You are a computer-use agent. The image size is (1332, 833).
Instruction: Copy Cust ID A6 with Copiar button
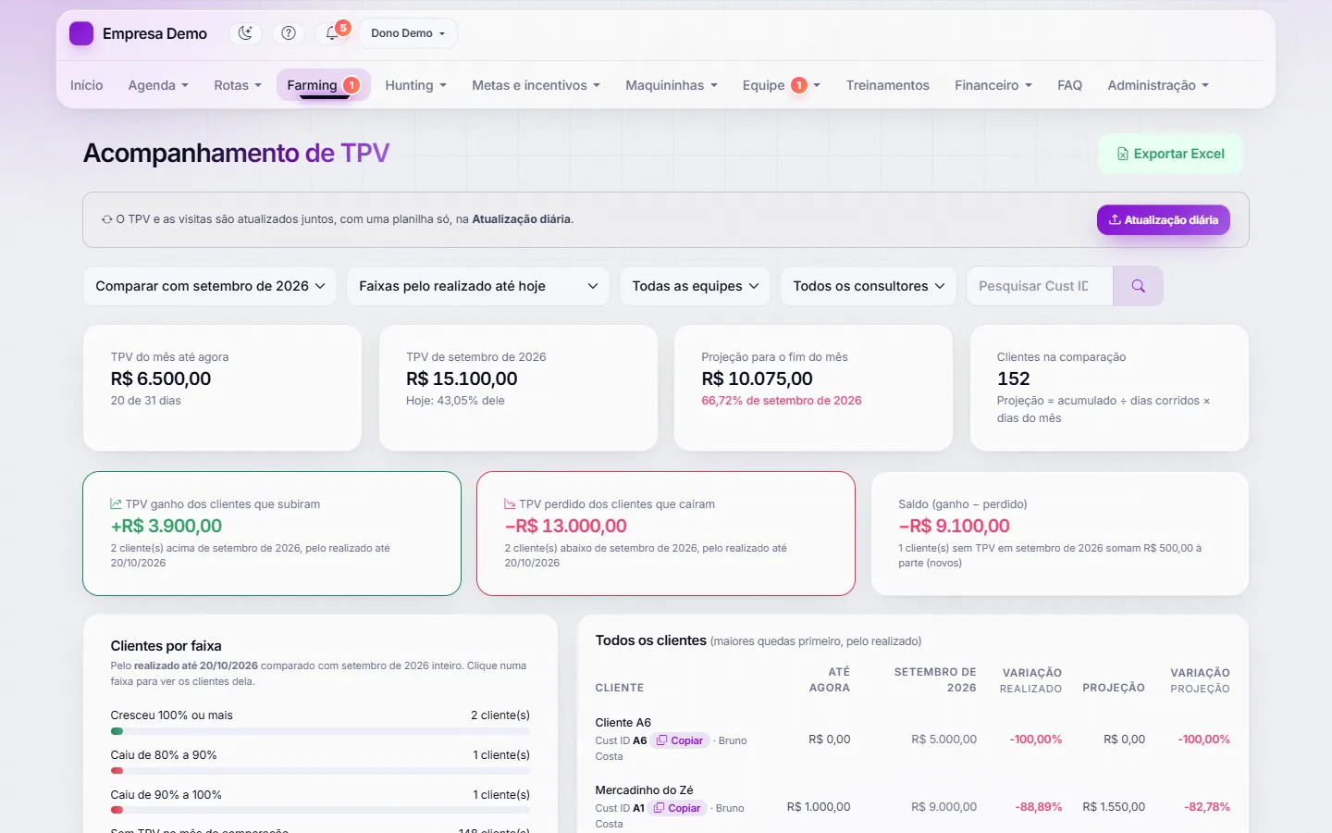(x=680, y=740)
